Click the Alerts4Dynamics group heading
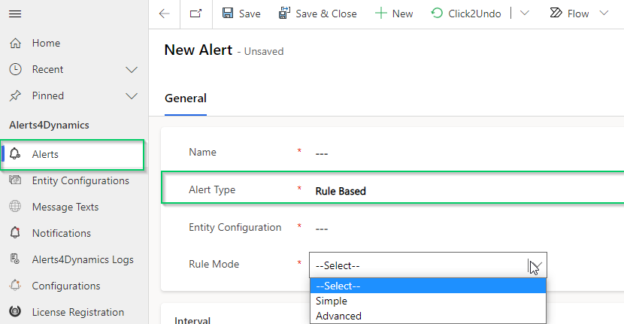The height and width of the screenshot is (324, 624). pyautogui.click(x=49, y=125)
